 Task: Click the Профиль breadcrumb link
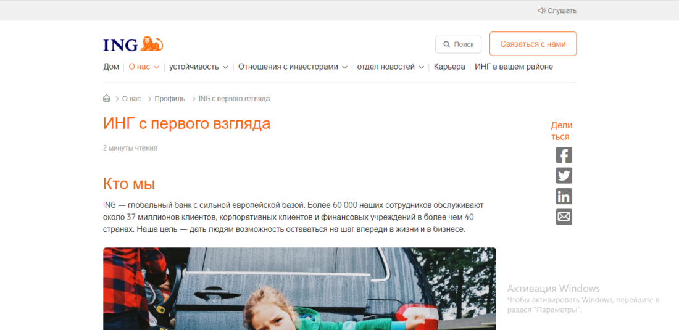click(170, 99)
